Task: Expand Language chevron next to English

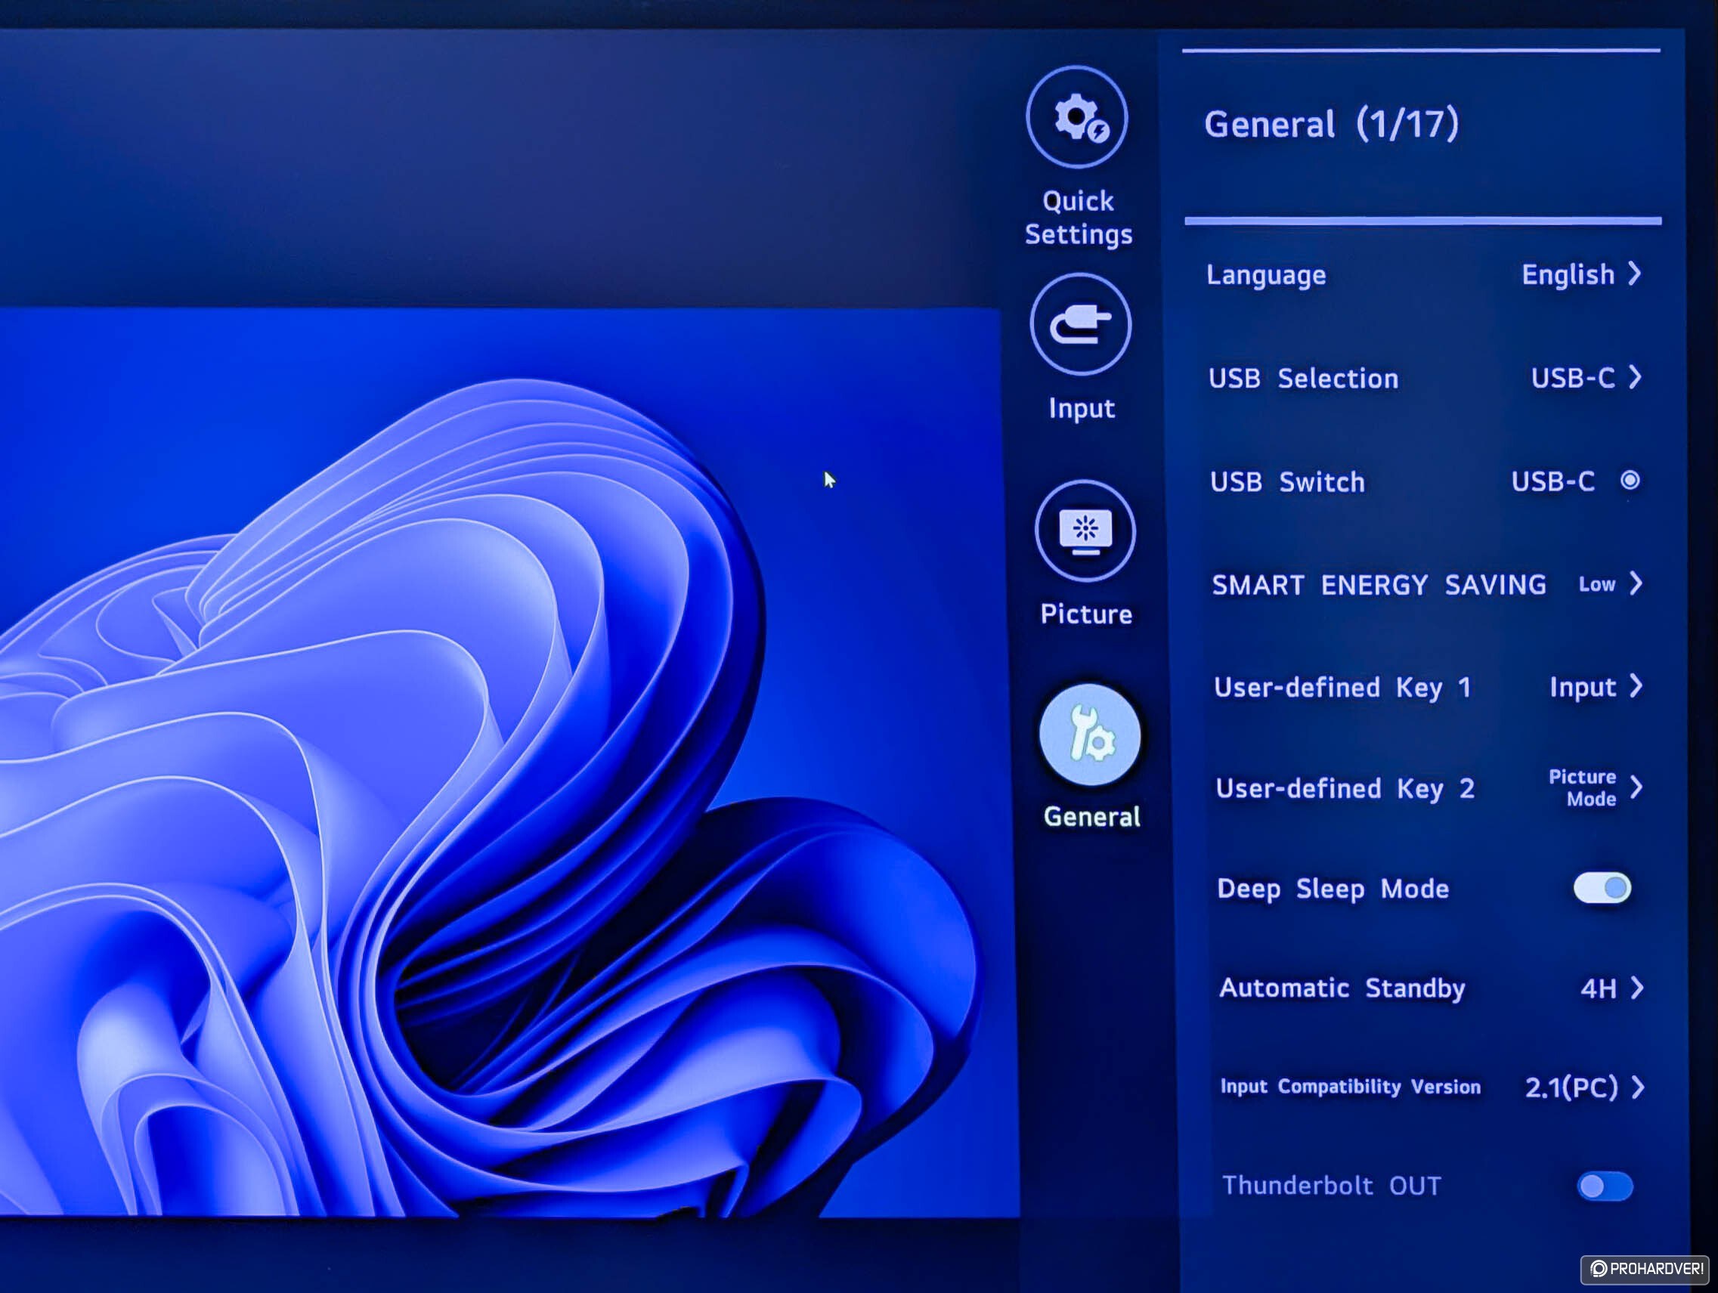Action: 1634,274
